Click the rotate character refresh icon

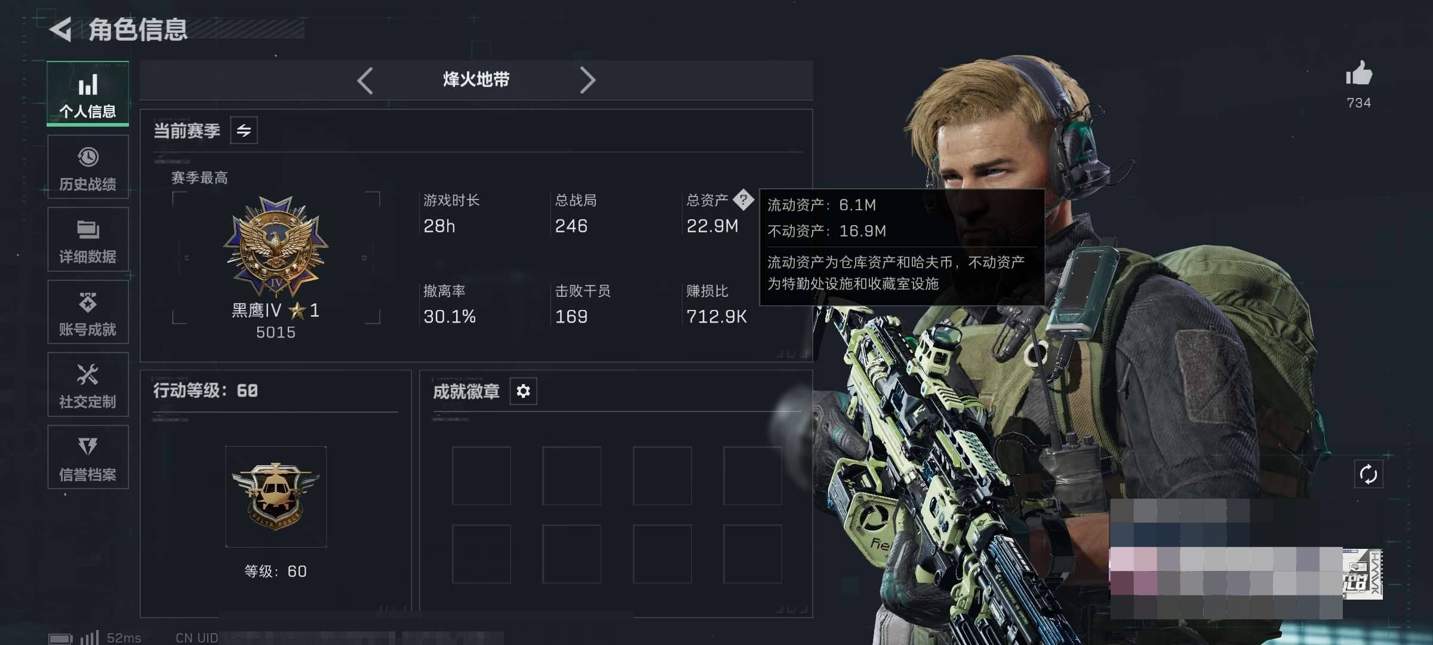pos(1368,475)
